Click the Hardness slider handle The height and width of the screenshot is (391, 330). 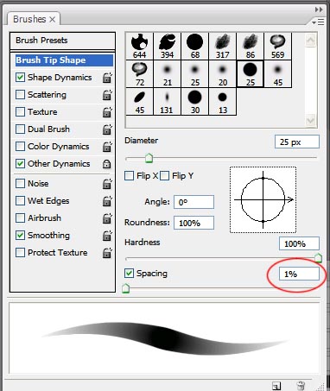click(x=318, y=258)
